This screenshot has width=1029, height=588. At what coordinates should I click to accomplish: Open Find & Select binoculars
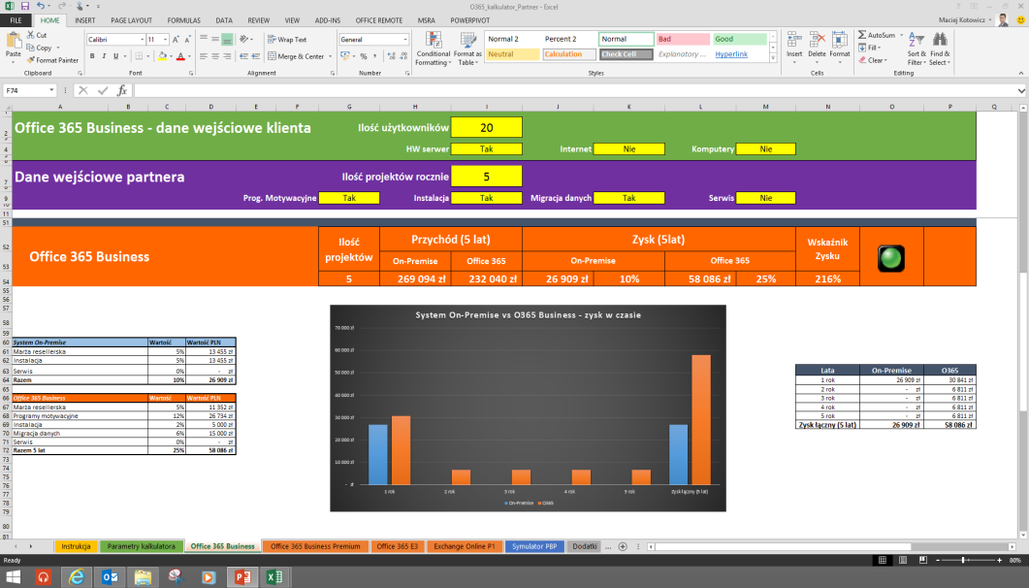940,49
